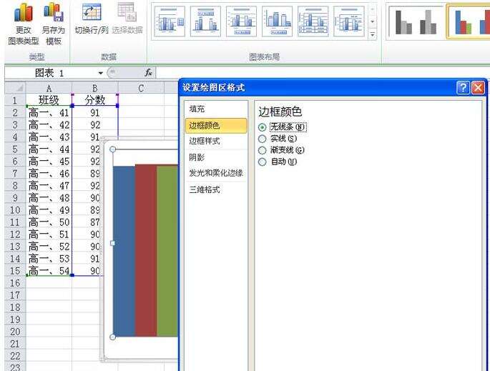Click the blue bar in the chart
Image resolution: width=490 pixels, height=371 pixels.
[124, 252]
